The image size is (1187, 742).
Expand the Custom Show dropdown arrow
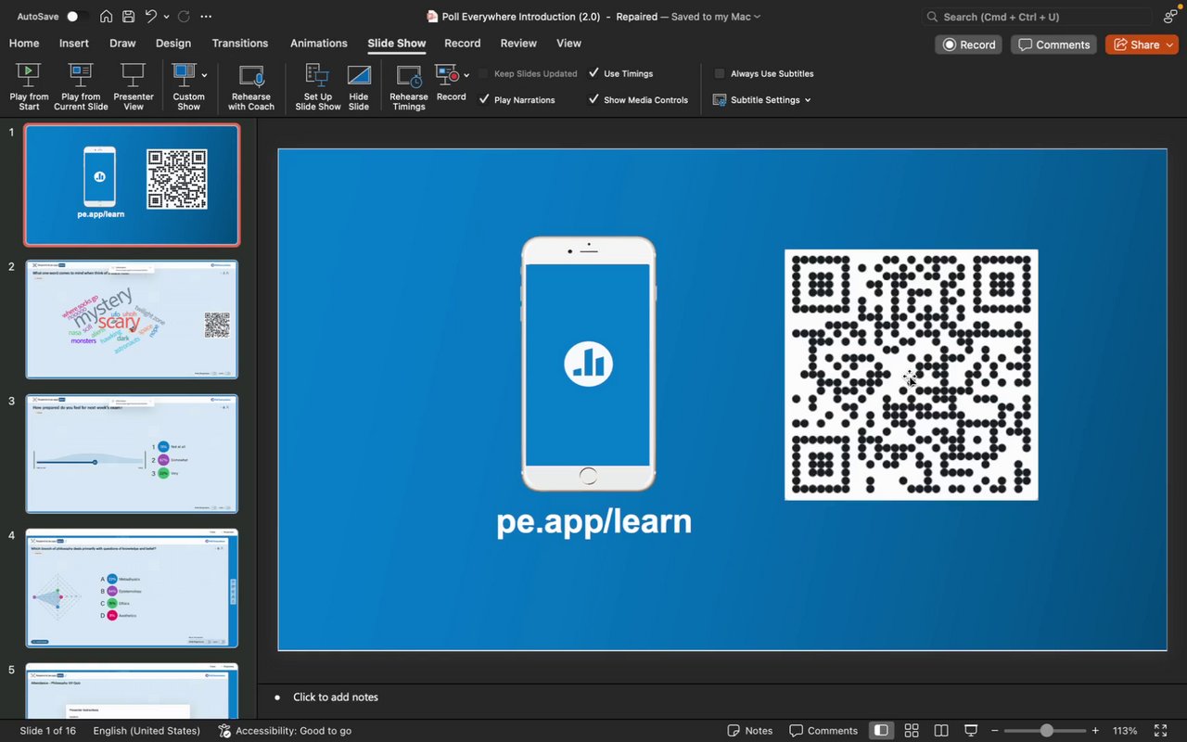(204, 75)
